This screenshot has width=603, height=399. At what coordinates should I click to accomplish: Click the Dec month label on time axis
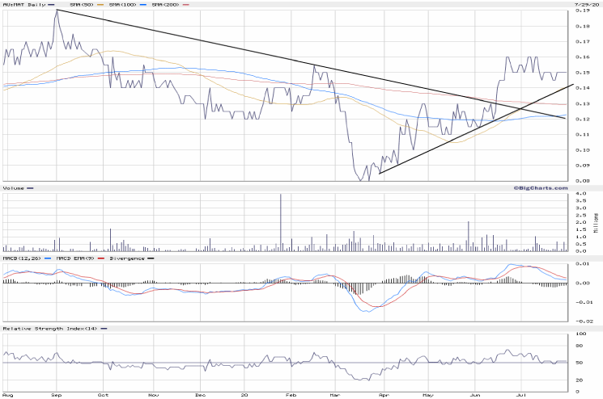coord(201,395)
